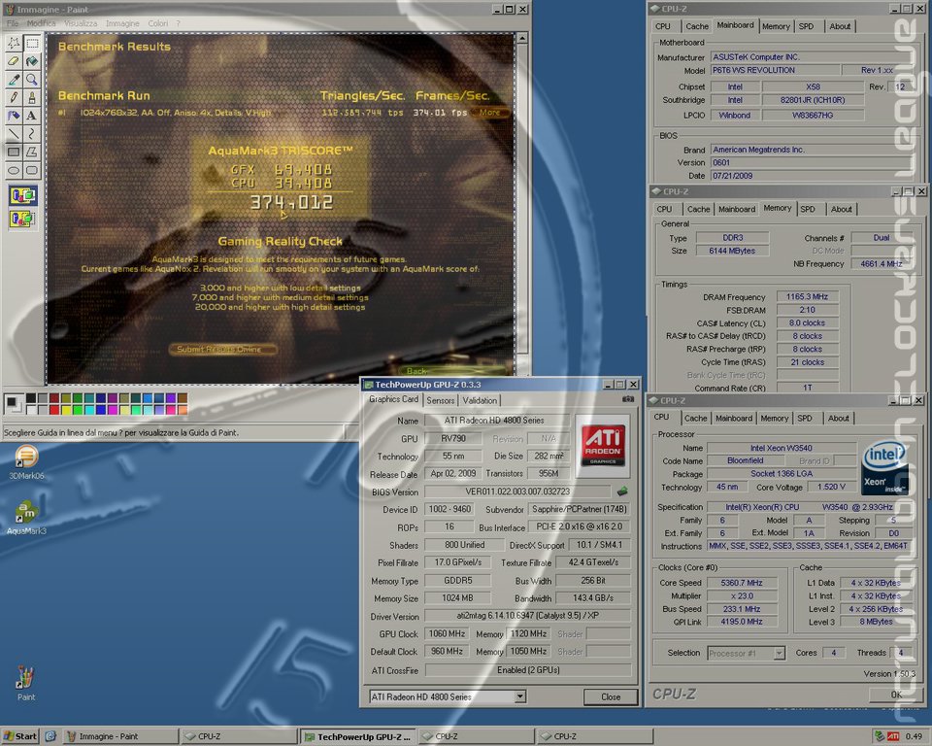Click the GPU Clock value 1060 MHz
This screenshot has width=932, height=746.
447,633
